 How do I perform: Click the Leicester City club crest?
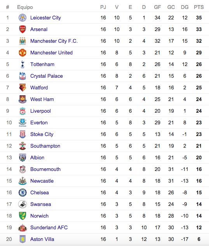23,18
